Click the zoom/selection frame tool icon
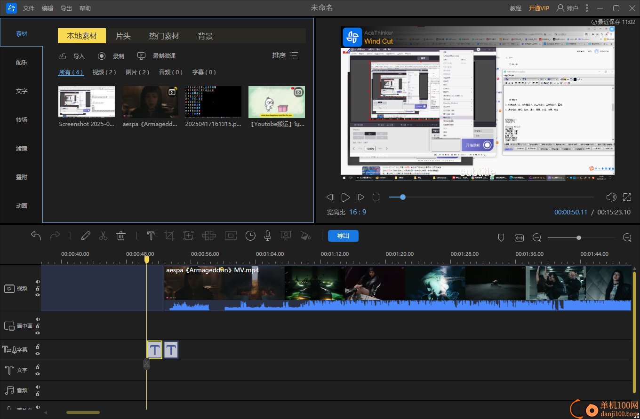 (189, 236)
